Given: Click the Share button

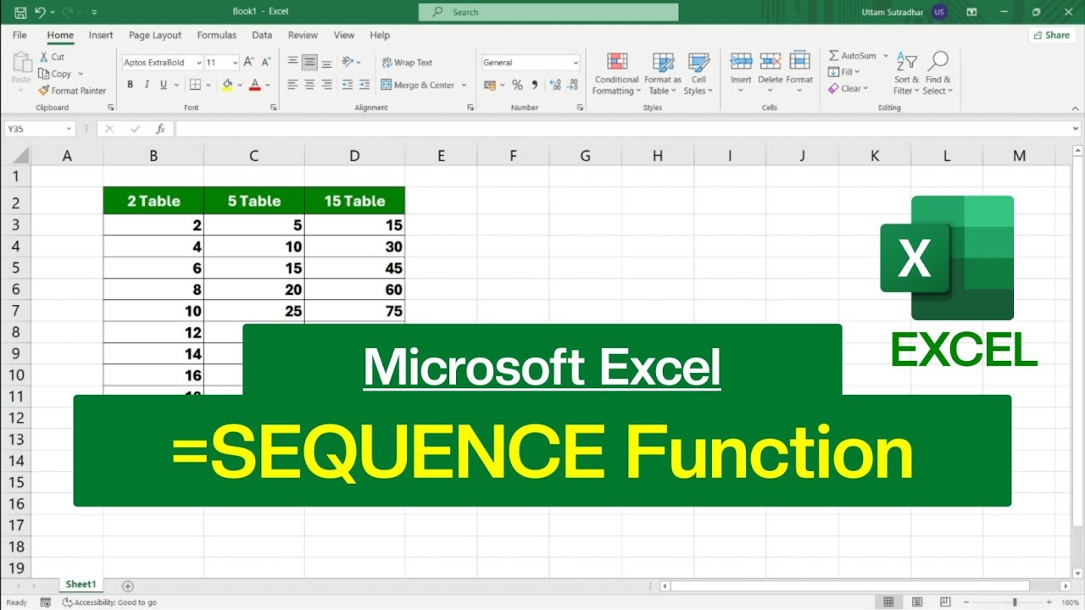Looking at the screenshot, I should (x=1052, y=35).
